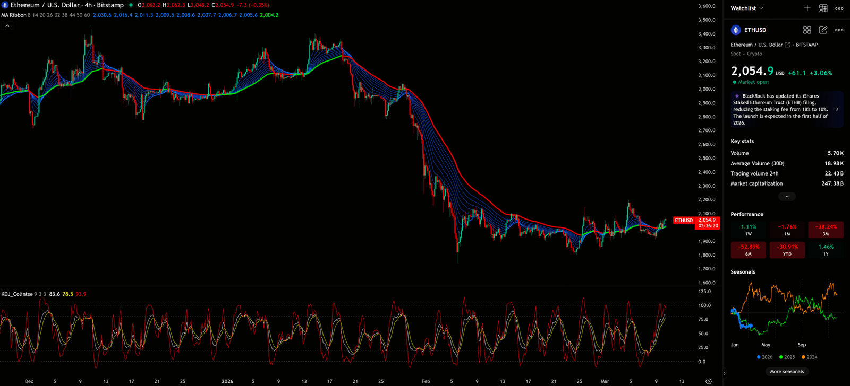Collapse the indicator legend arrow
This screenshot has width=850, height=386.
pyautogui.click(x=7, y=25)
